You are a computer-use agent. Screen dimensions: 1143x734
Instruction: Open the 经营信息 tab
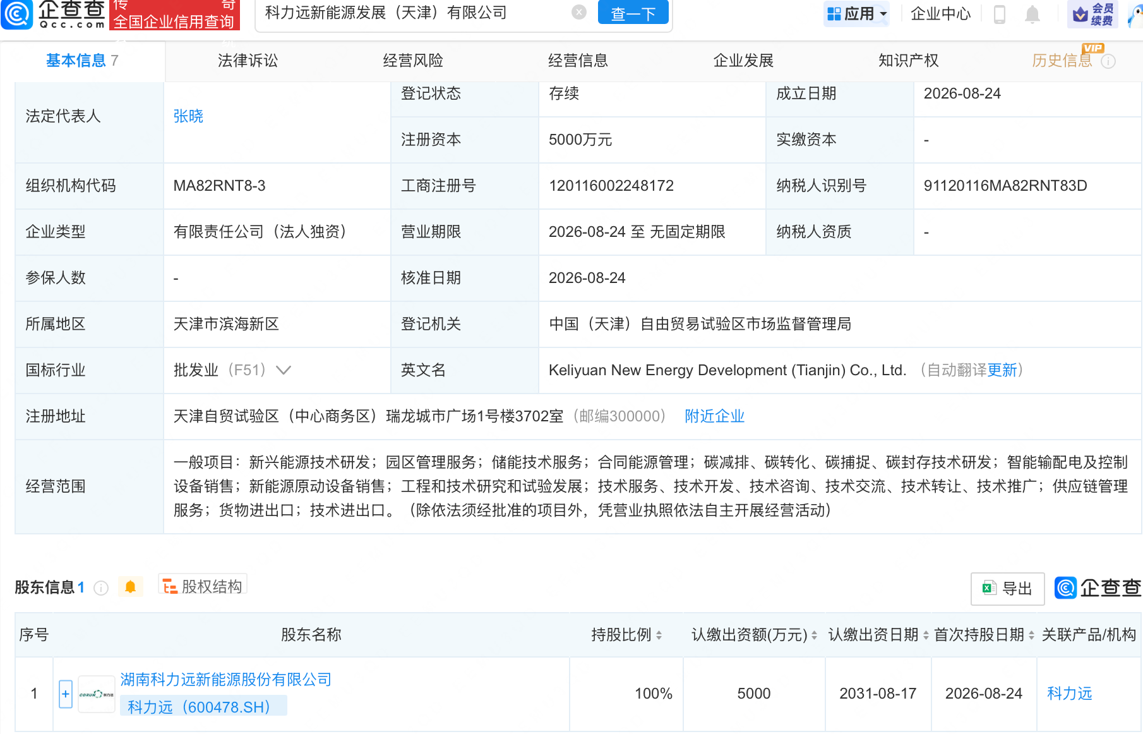tap(578, 61)
